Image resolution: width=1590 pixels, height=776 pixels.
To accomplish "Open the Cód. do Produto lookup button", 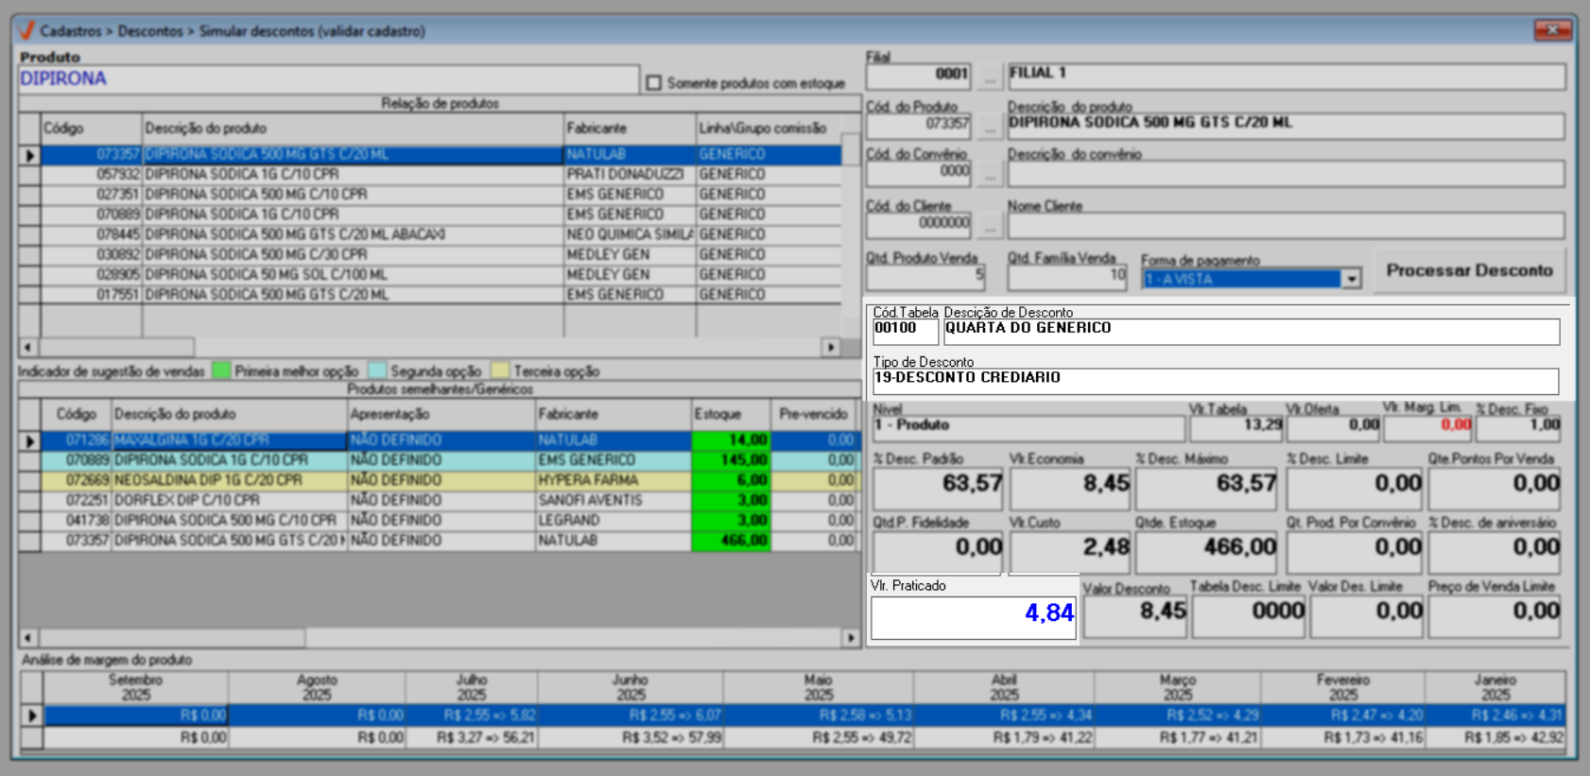I will (989, 126).
